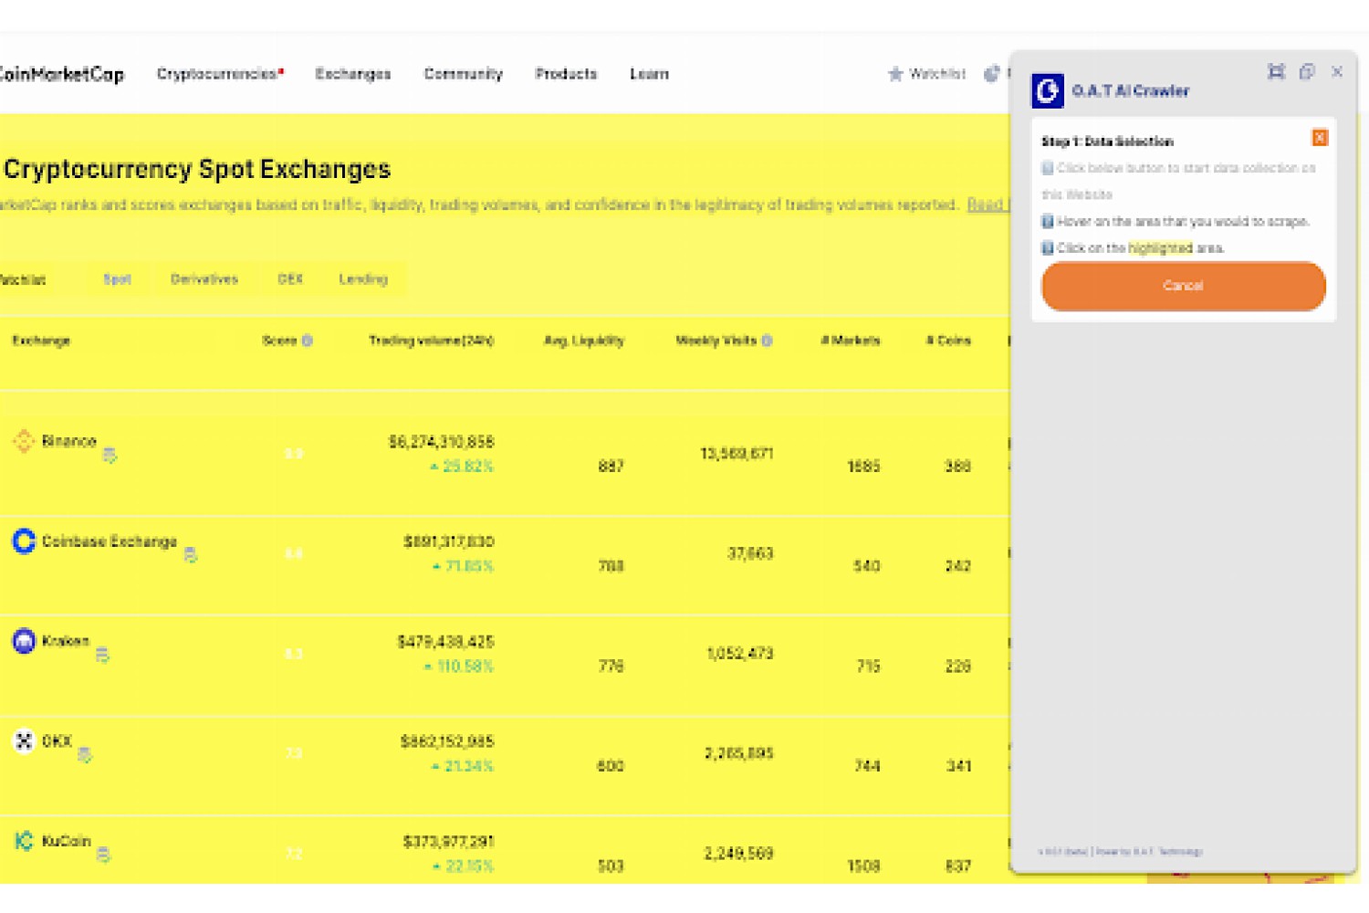The height and width of the screenshot is (913, 1369).
Task: Click the small badge icon next to OKX
Action: (85, 754)
